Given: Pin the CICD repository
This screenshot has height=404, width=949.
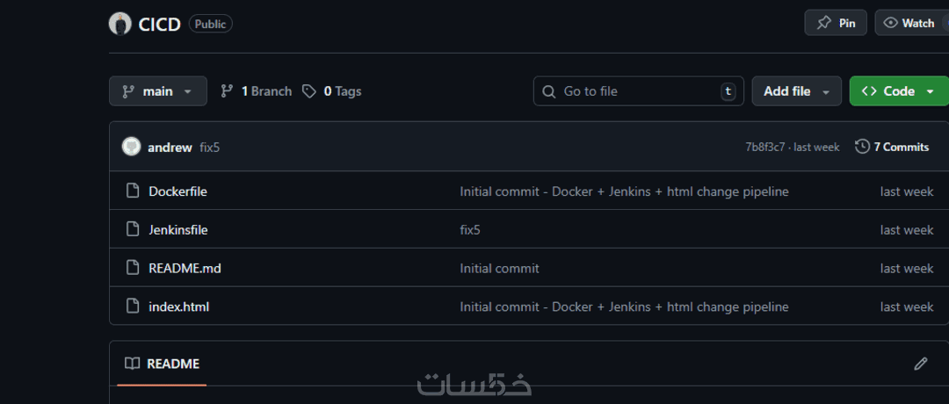Looking at the screenshot, I should 836,23.
